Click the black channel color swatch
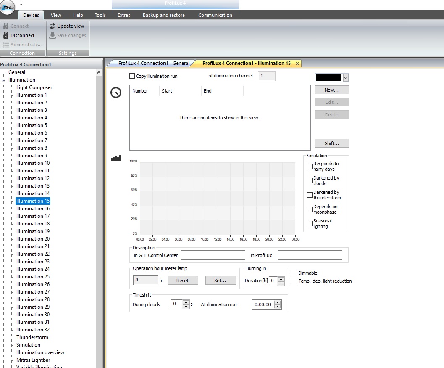Image resolution: width=444 pixels, height=368 pixels. click(328, 78)
